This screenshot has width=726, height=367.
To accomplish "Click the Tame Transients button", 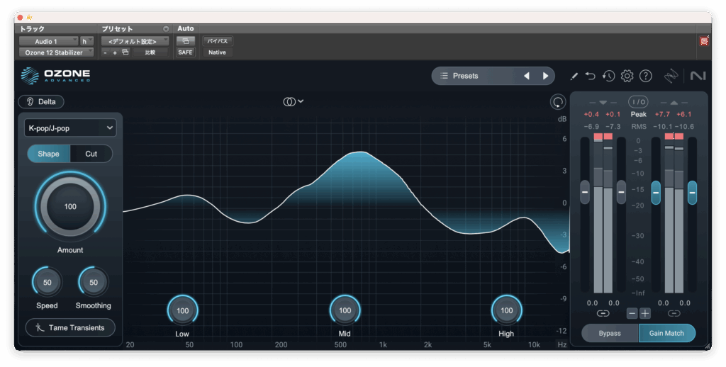I will click(69, 327).
